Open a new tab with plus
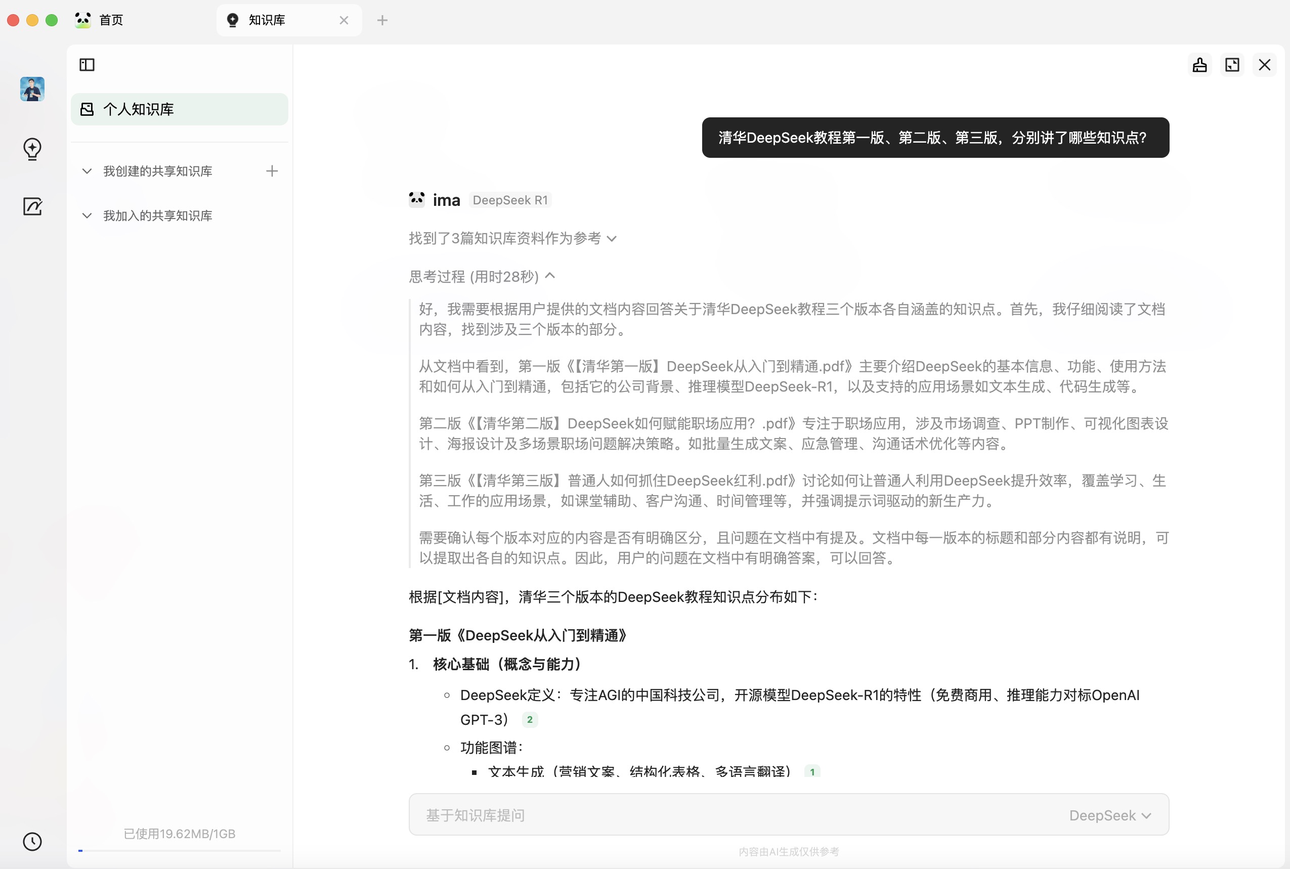 pyautogui.click(x=382, y=21)
